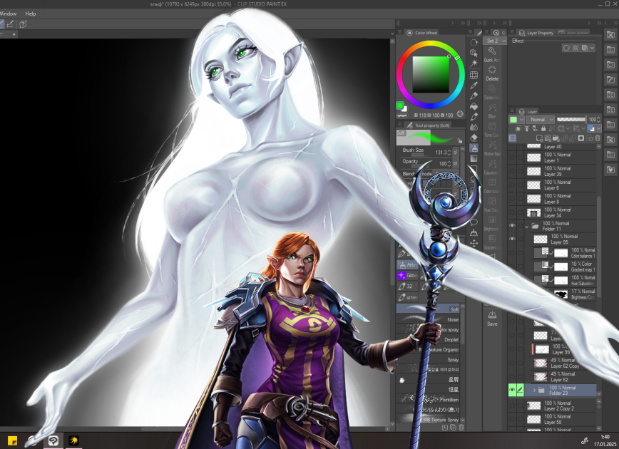Screen dimensions: 619x449
Task: Click the Save quick access button
Action: pyautogui.click(x=492, y=319)
